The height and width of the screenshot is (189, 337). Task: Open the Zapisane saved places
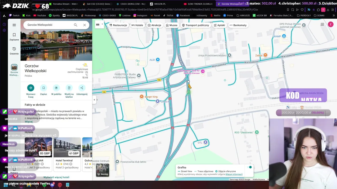[x=14, y=37]
